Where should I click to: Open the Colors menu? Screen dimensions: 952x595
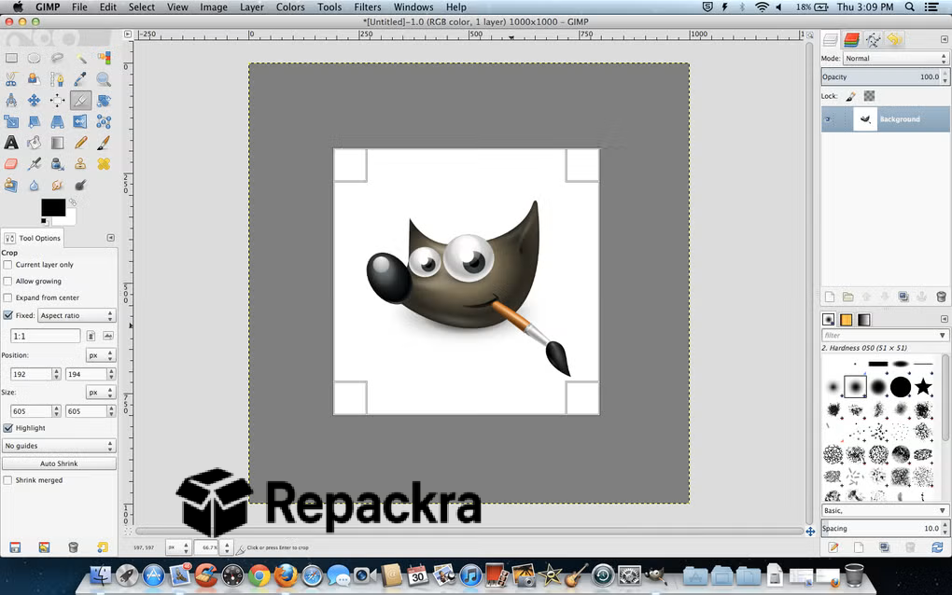coord(290,7)
